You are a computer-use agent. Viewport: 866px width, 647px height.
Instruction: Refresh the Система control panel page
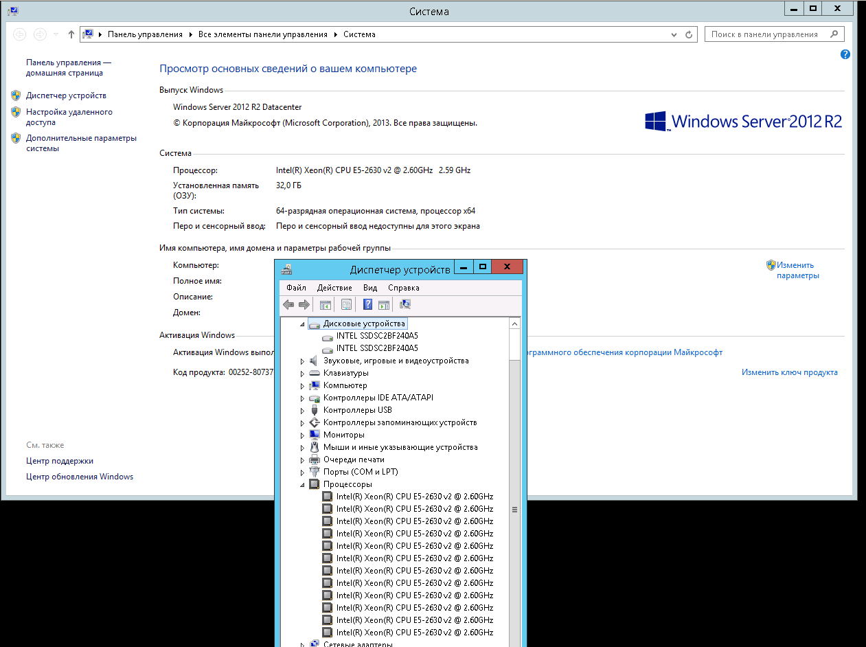[690, 34]
